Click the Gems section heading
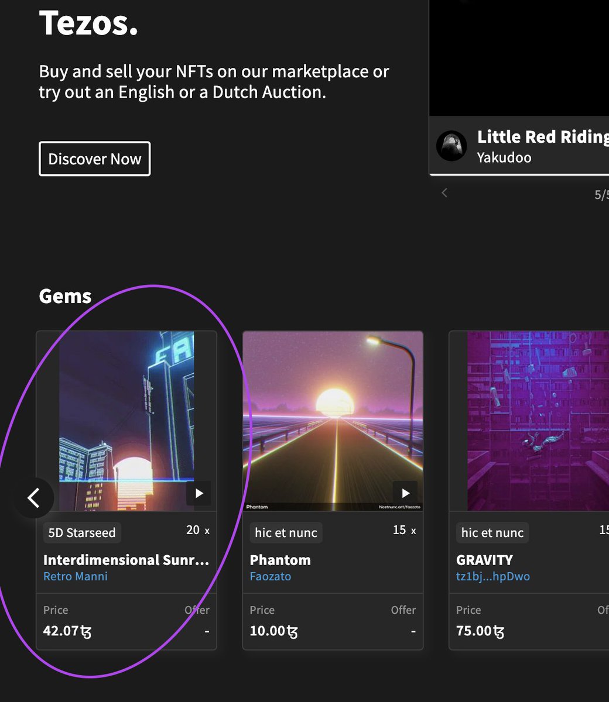 click(65, 296)
